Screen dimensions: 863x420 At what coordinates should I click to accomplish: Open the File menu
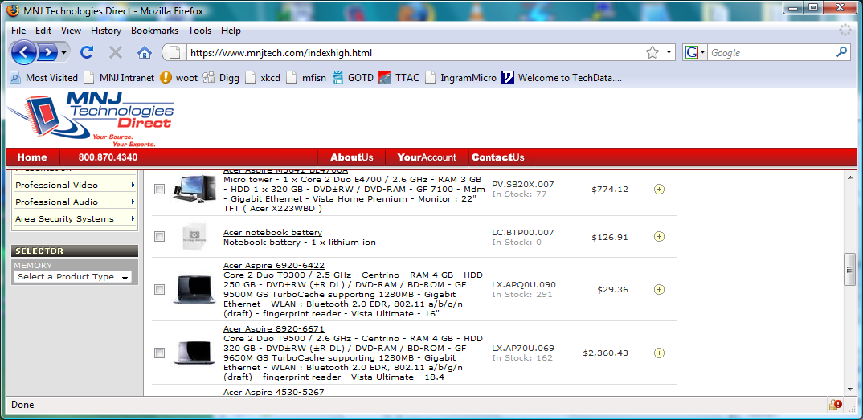pyautogui.click(x=18, y=31)
